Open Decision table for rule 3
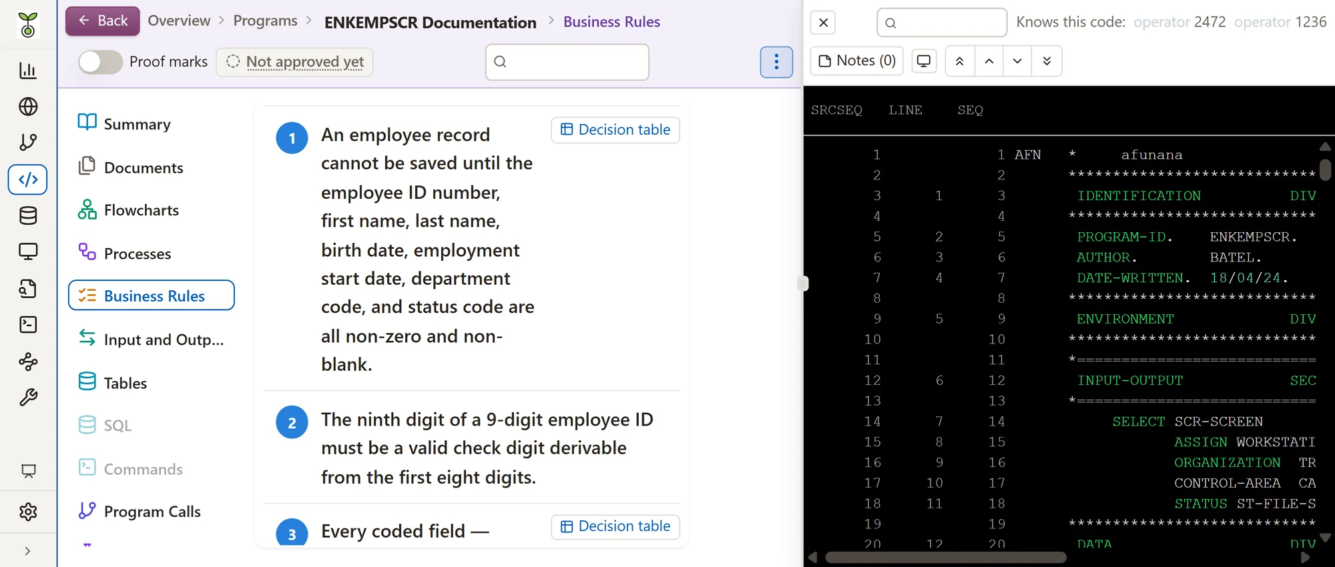 615,526
